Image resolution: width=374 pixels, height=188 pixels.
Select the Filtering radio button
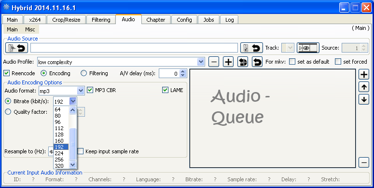(83, 73)
